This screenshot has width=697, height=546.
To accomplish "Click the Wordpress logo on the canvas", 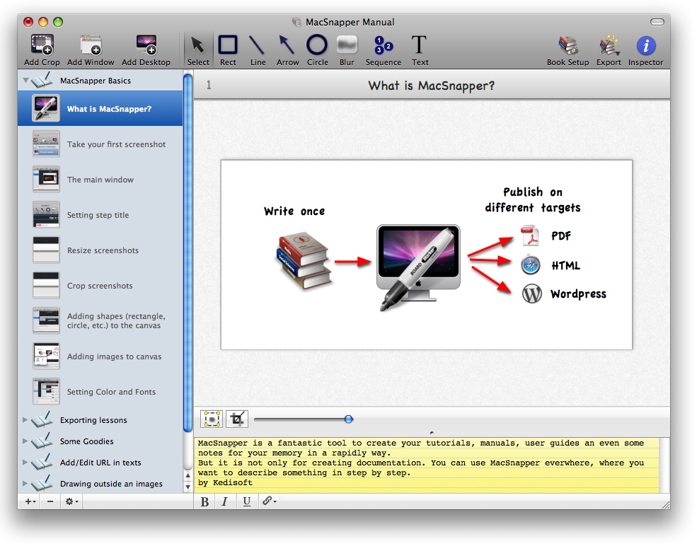I will (531, 294).
